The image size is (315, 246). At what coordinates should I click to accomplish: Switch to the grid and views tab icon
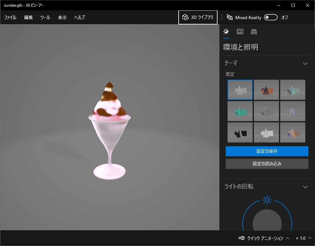pos(254,32)
